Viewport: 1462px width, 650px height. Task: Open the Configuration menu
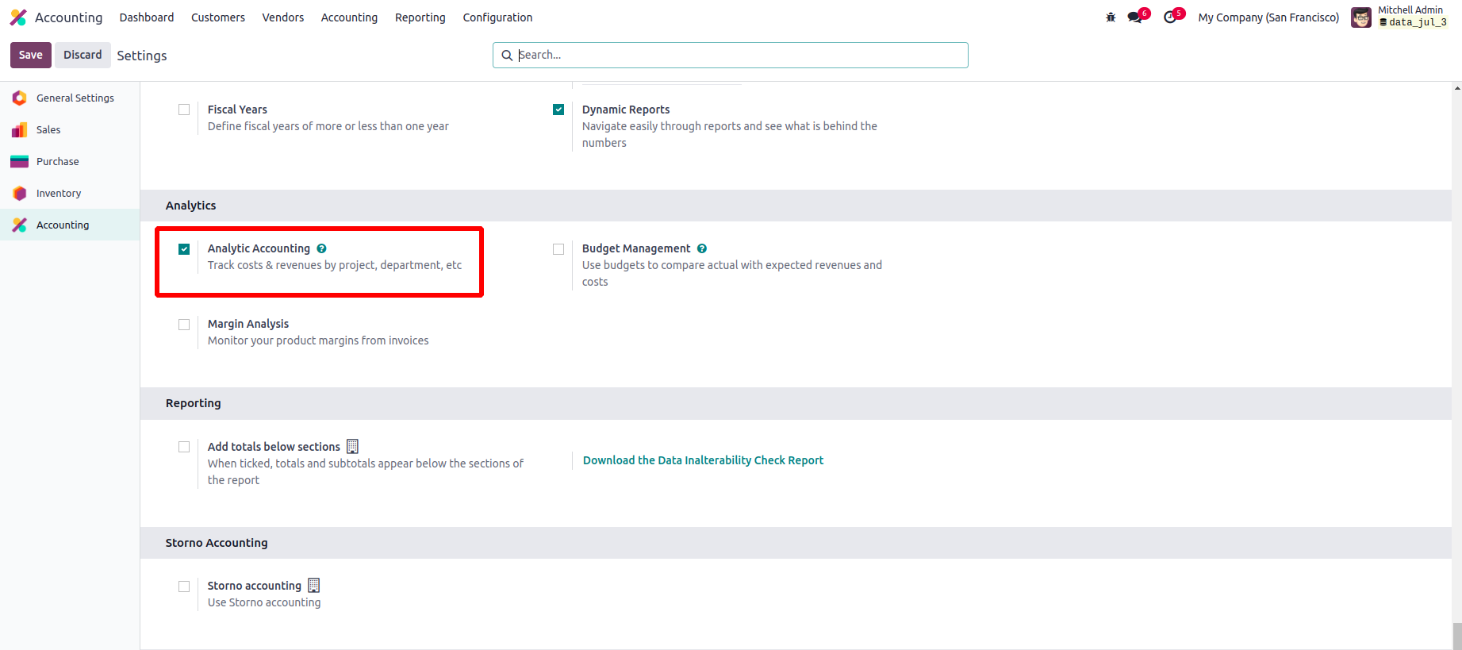[x=497, y=17]
